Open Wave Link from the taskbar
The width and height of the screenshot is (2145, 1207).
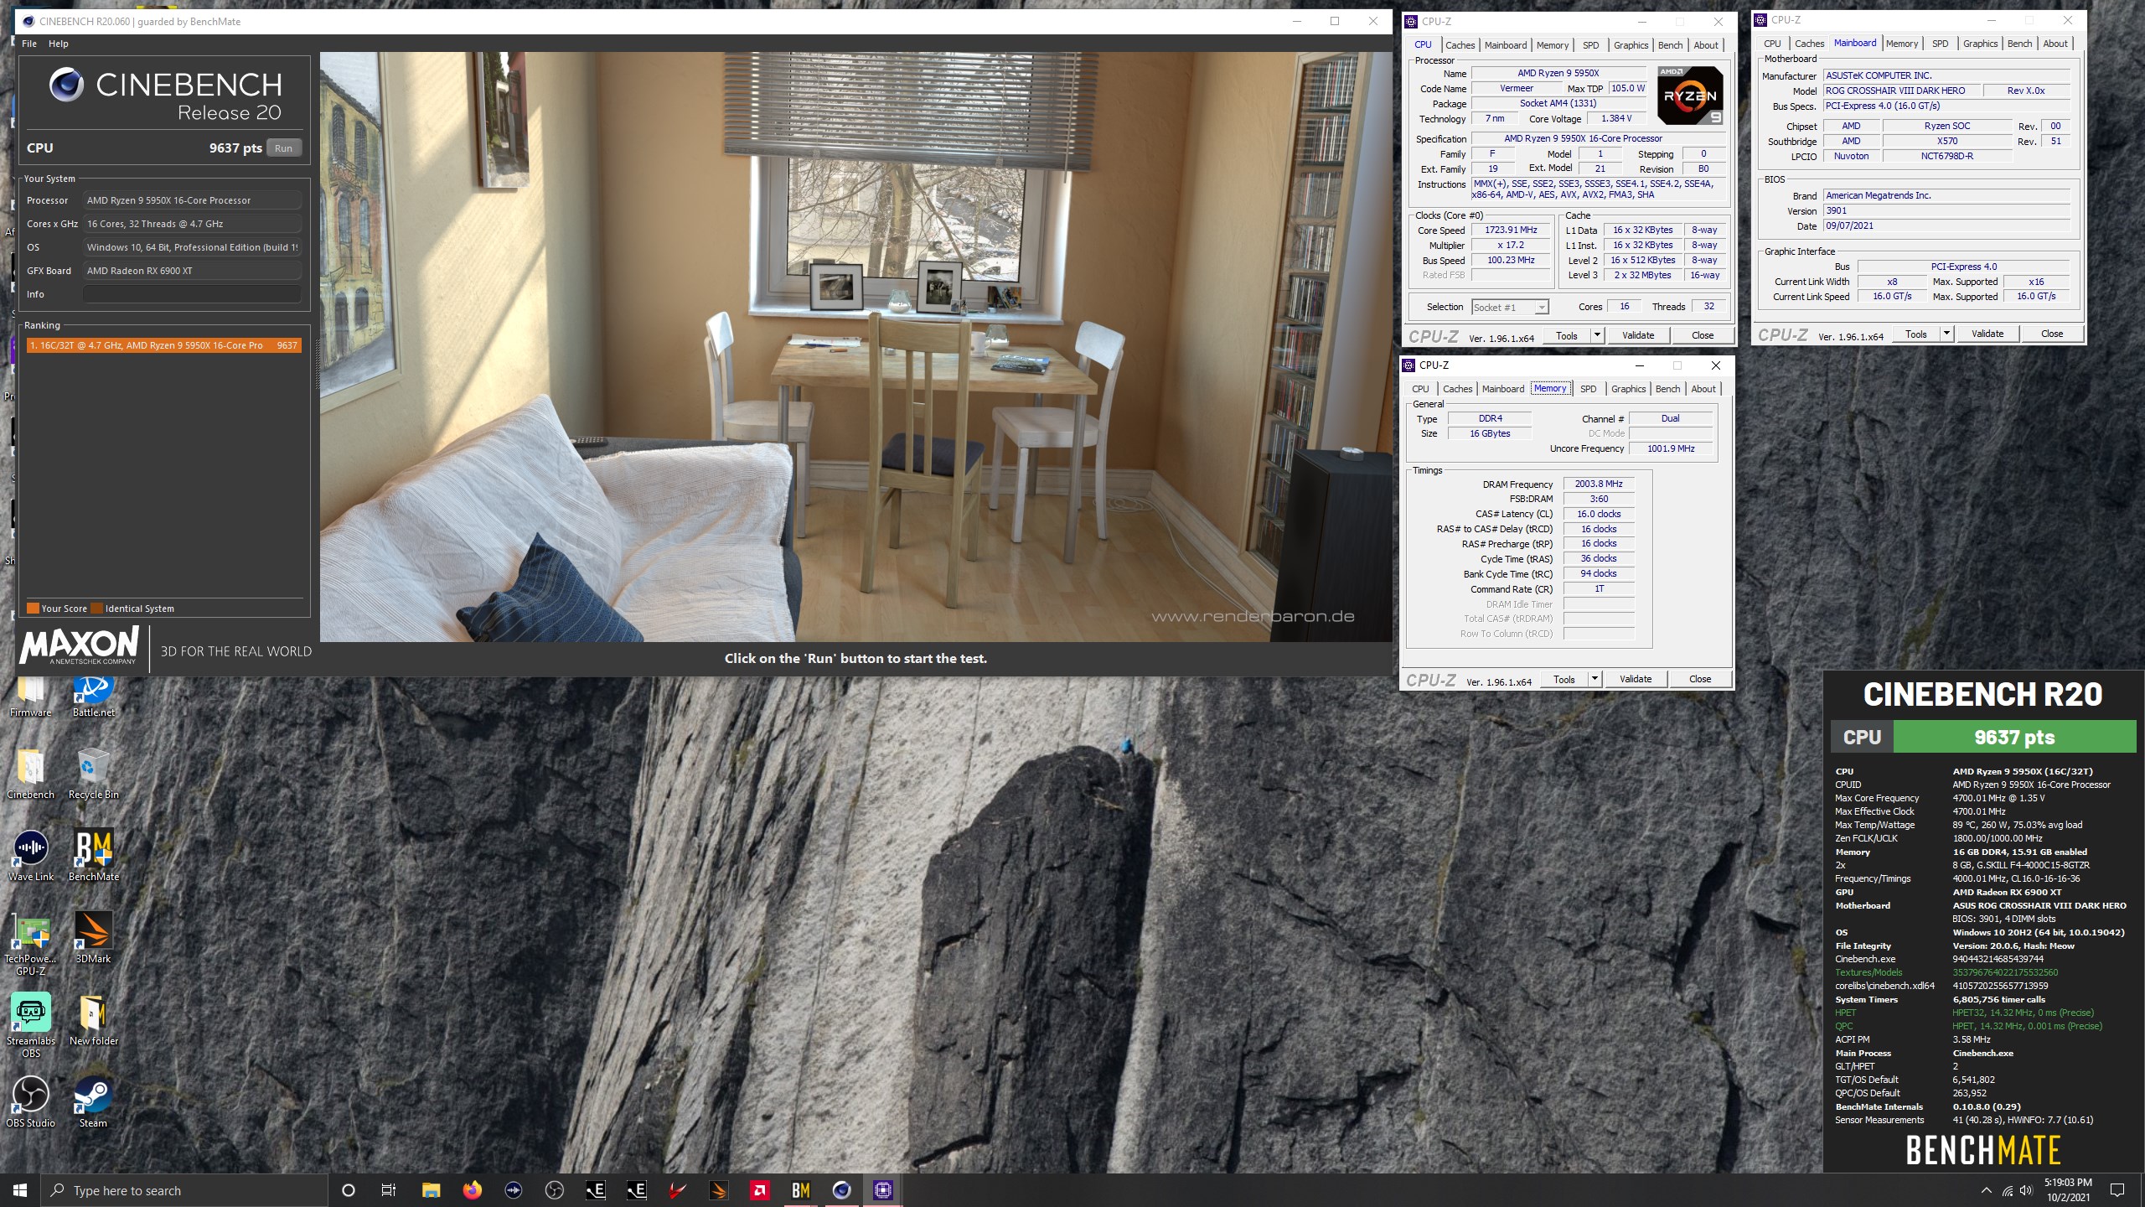click(x=514, y=1190)
